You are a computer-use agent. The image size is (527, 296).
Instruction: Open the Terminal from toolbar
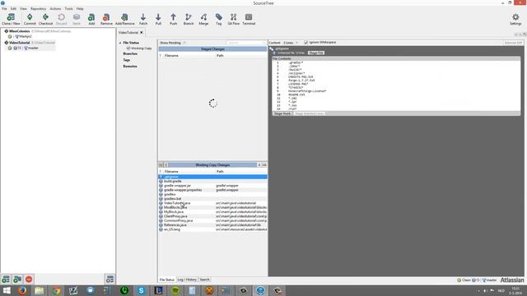coord(249,19)
